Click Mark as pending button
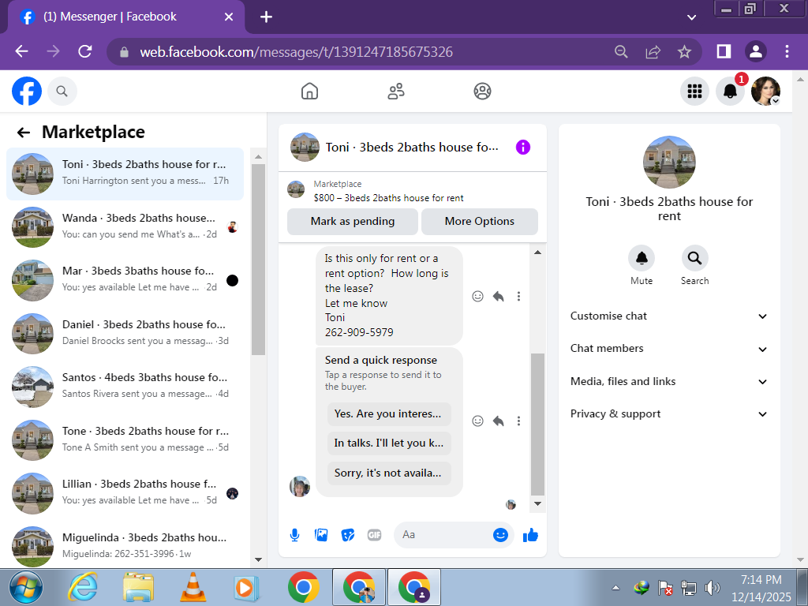Screen dimensions: 808x606 coord(353,222)
